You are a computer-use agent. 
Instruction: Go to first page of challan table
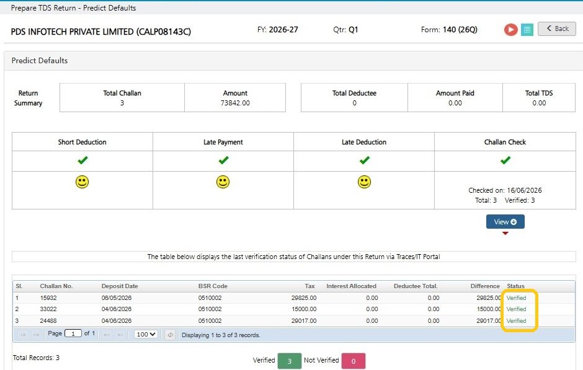(23, 335)
